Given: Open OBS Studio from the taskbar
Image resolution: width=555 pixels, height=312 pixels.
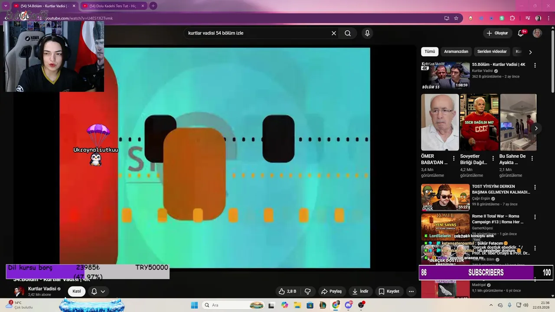Looking at the screenshot, I should tap(361, 305).
